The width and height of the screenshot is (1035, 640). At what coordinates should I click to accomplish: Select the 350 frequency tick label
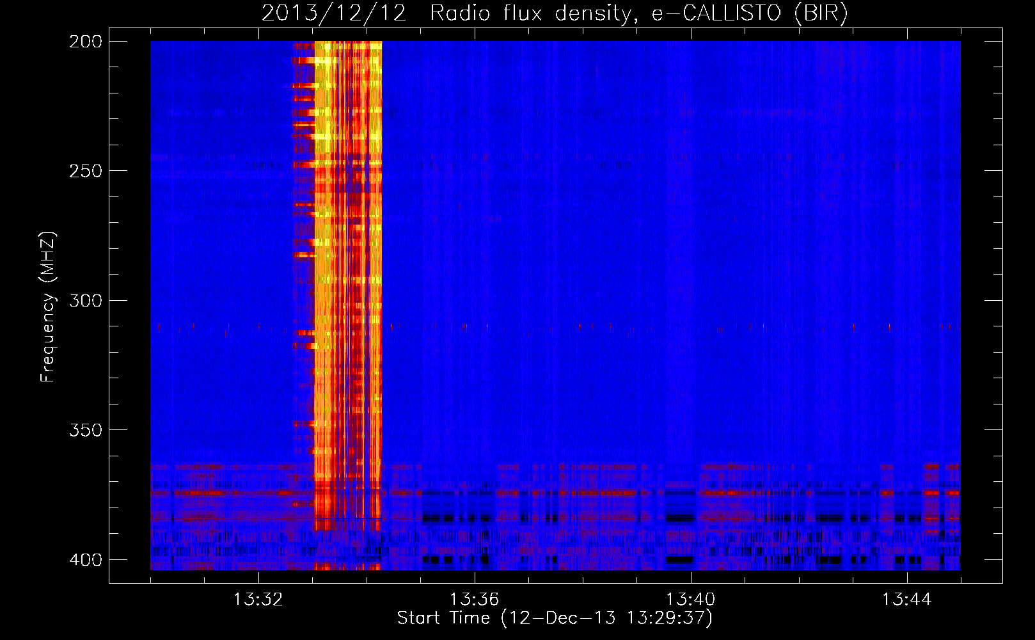point(85,430)
